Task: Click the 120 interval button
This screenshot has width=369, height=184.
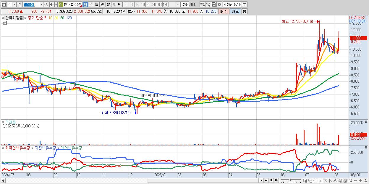Action: click(165, 4)
